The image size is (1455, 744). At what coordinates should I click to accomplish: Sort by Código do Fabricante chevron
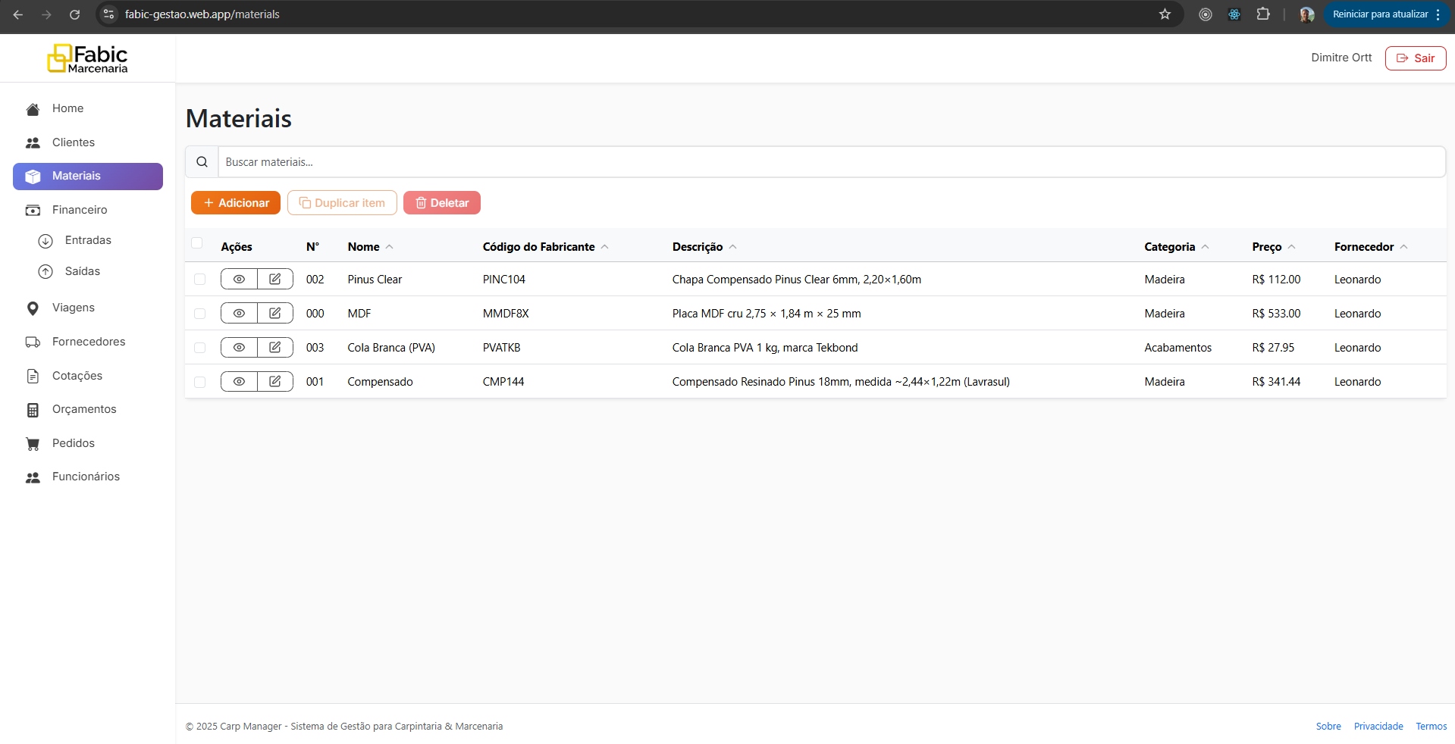(x=605, y=247)
